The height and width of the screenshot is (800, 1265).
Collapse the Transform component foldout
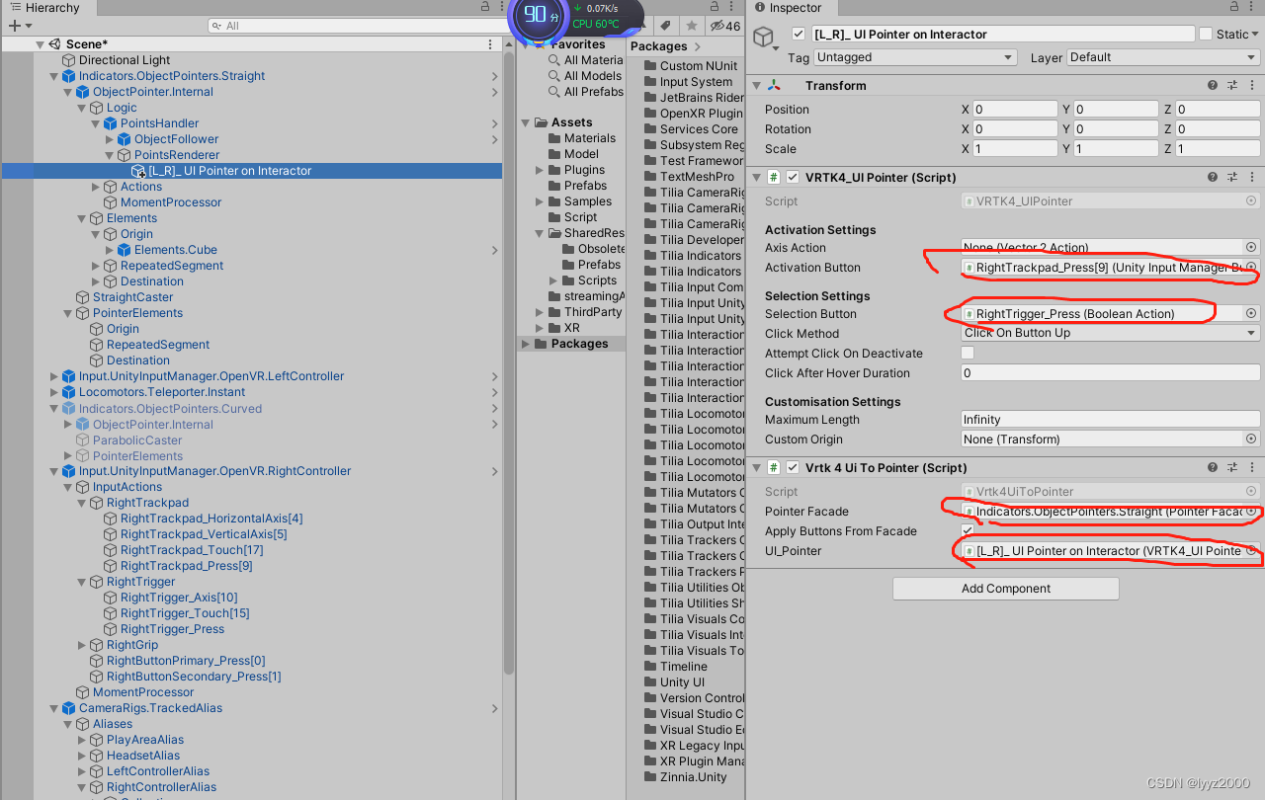(756, 86)
